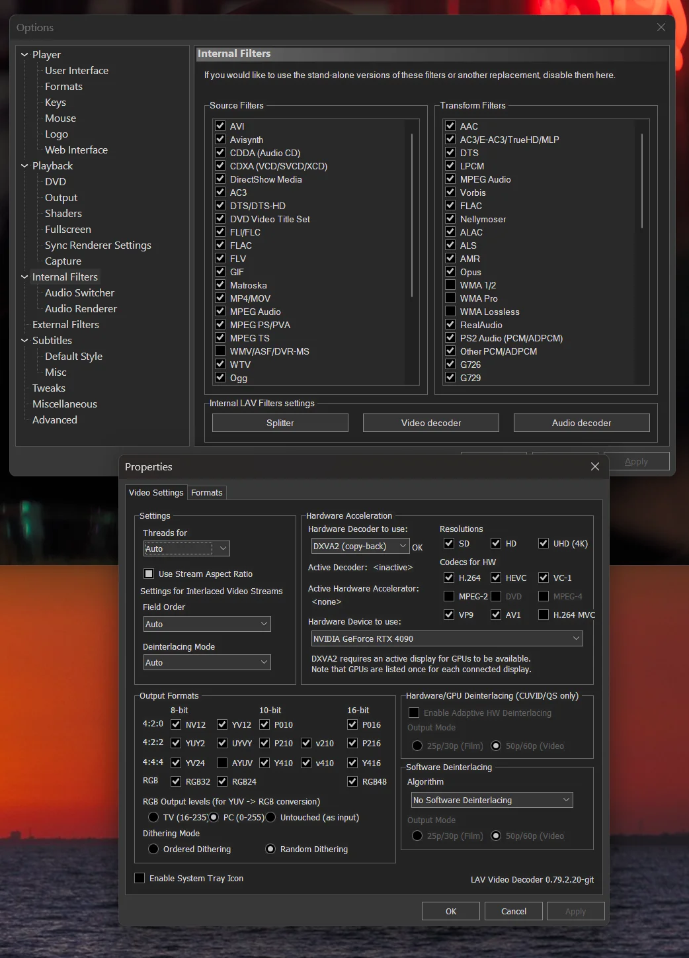Open External Filters options page

point(65,325)
